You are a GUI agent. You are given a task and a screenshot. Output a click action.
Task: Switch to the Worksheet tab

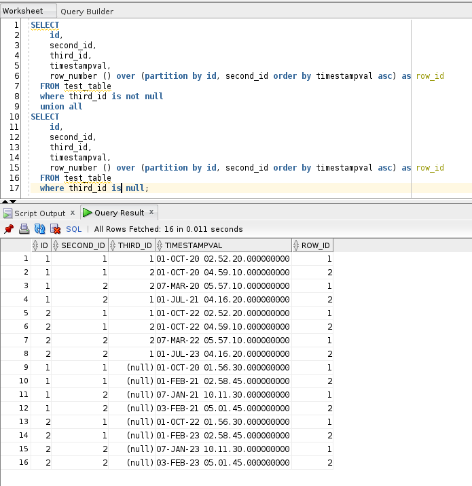pyautogui.click(x=23, y=11)
